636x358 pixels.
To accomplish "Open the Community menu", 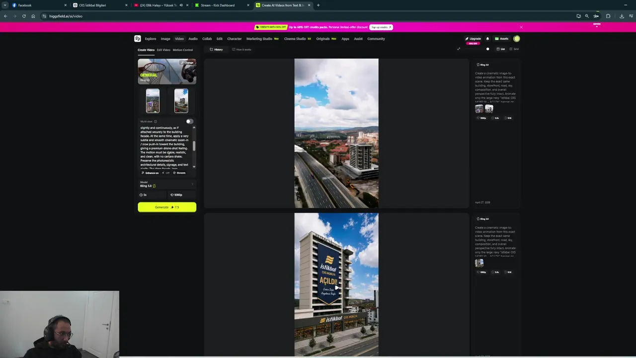I will (x=376, y=39).
